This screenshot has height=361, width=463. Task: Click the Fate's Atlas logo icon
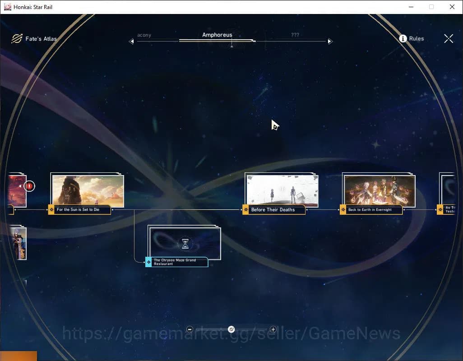[x=17, y=38]
